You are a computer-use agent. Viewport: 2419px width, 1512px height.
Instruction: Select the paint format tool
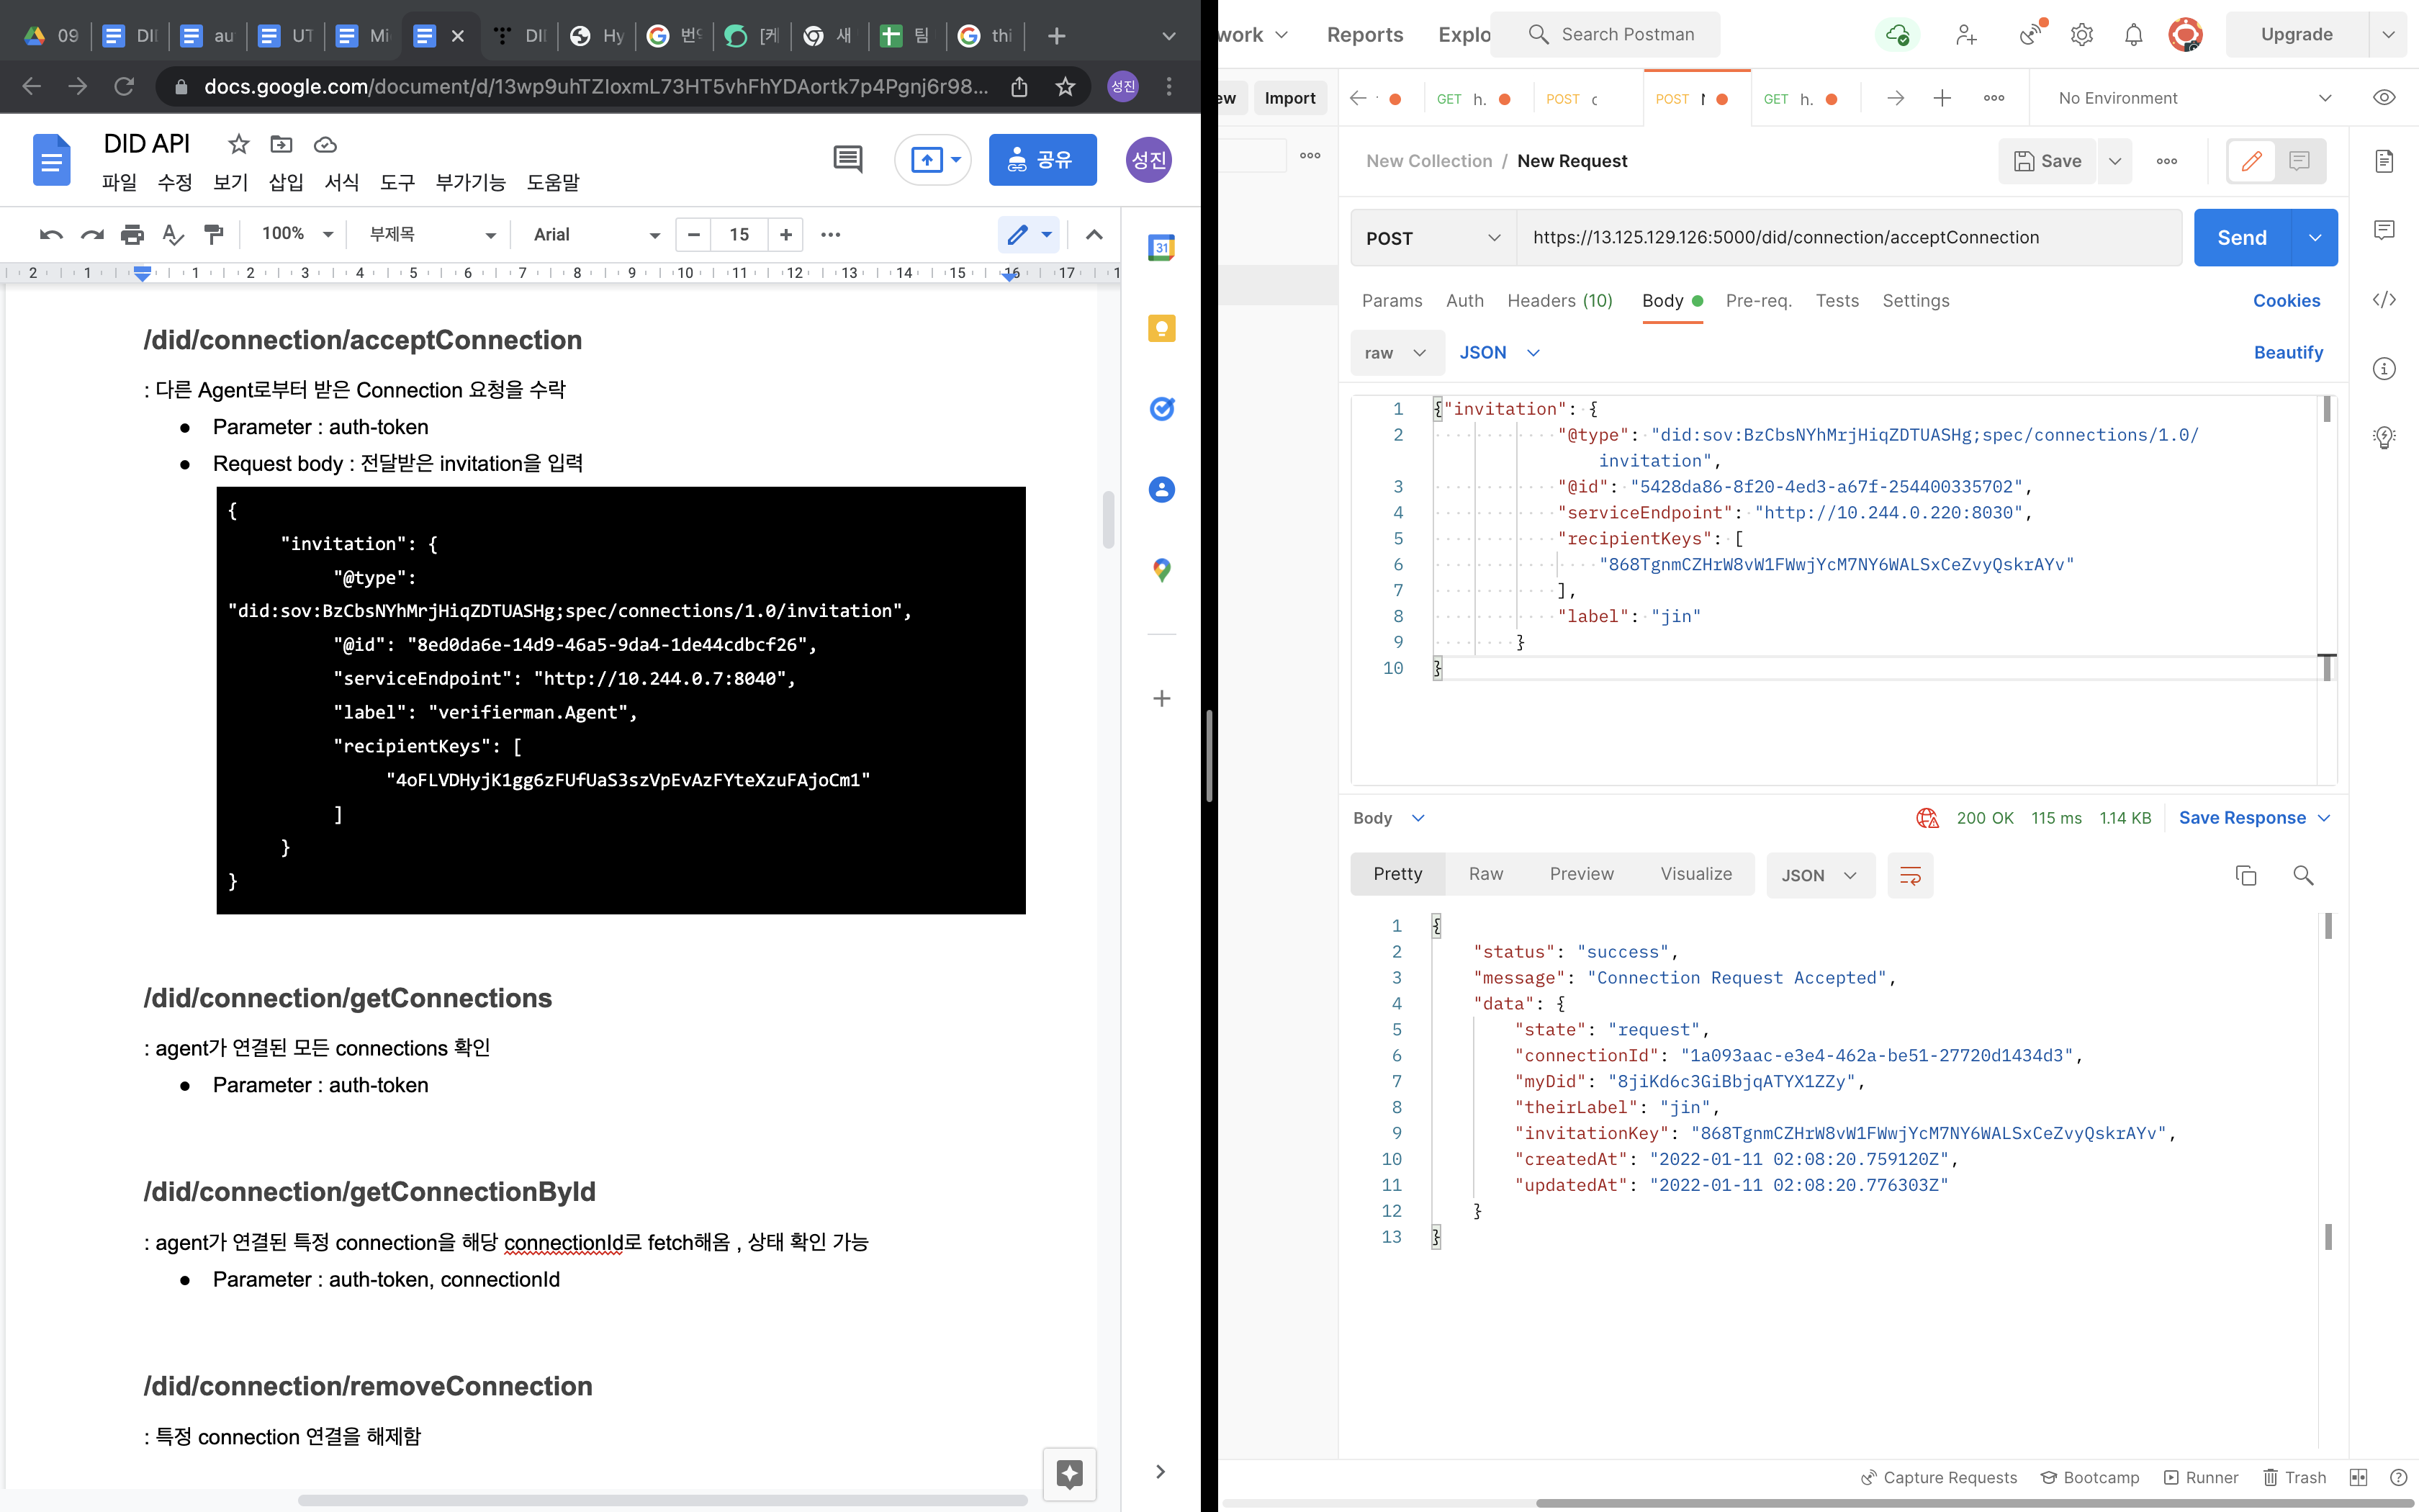click(x=213, y=234)
